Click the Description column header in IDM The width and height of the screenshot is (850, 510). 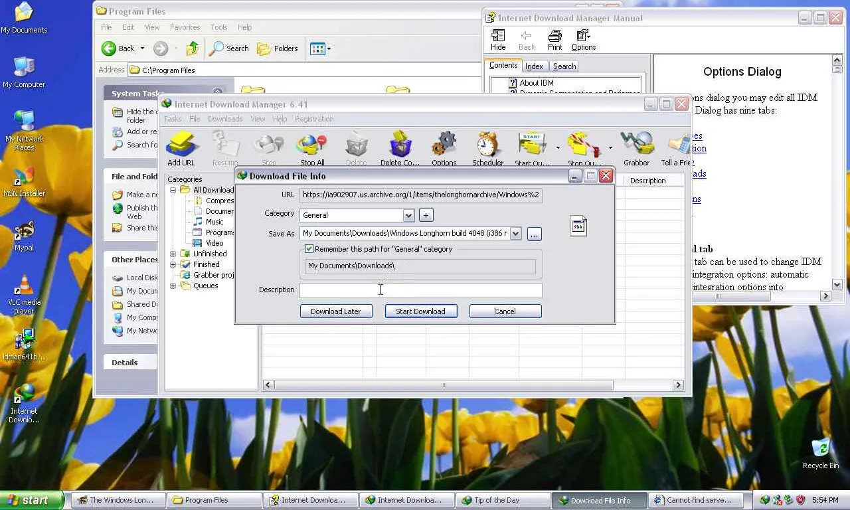tap(647, 181)
